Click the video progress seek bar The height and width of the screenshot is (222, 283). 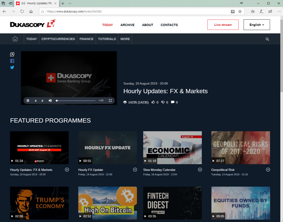[x=76, y=101]
